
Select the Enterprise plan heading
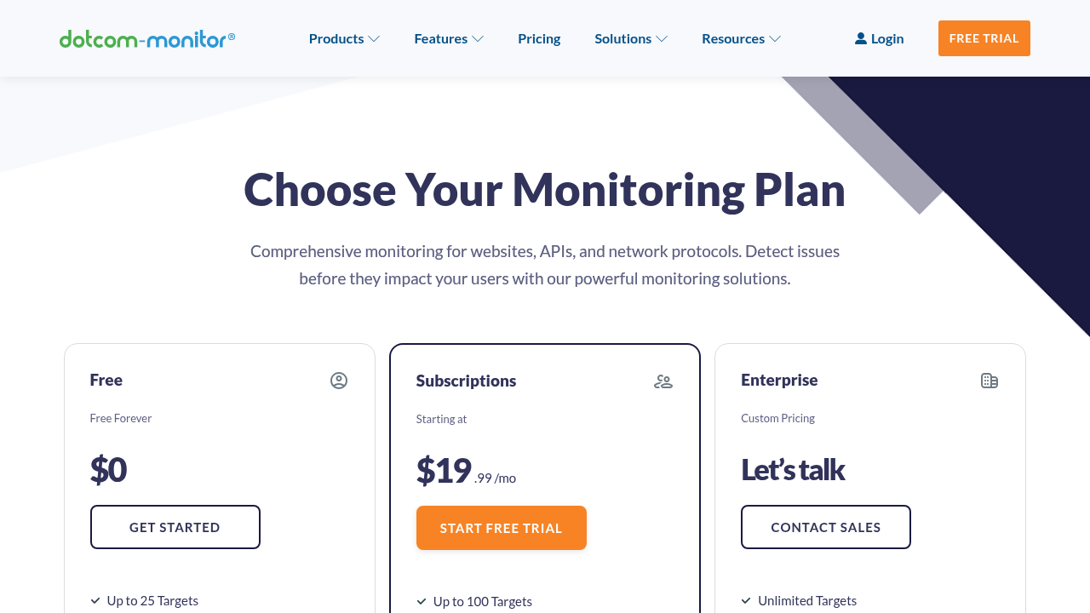pyautogui.click(x=779, y=380)
